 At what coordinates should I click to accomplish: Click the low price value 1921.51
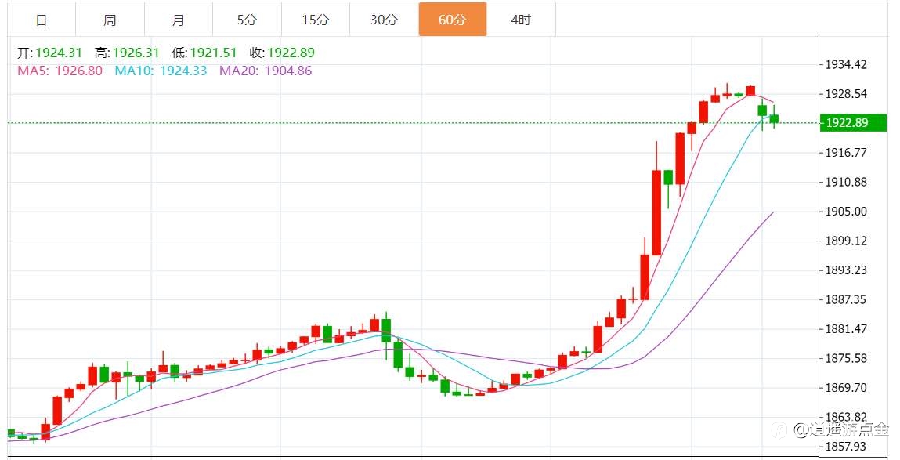(x=214, y=53)
